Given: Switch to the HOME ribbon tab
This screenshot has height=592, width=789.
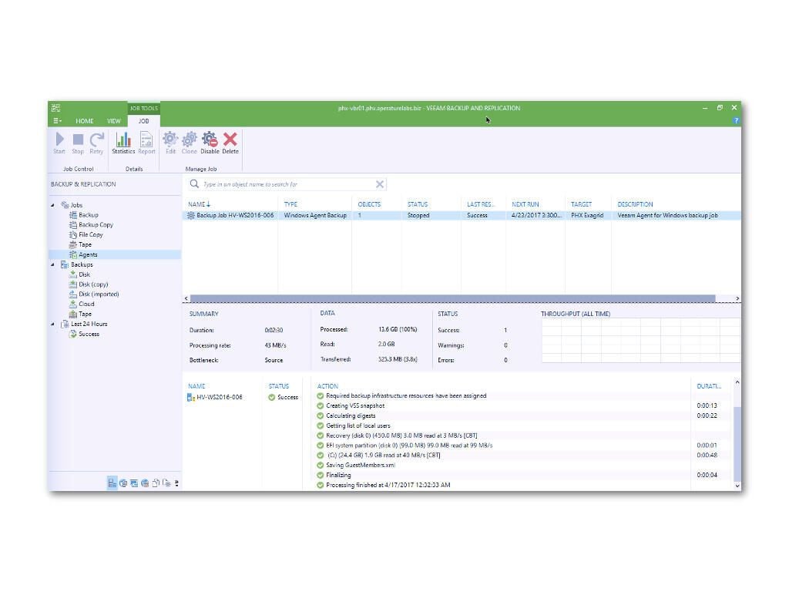Looking at the screenshot, I should tap(85, 121).
